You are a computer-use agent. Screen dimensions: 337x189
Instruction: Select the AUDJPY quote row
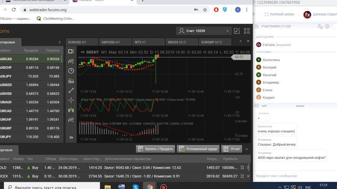point(31,76)
